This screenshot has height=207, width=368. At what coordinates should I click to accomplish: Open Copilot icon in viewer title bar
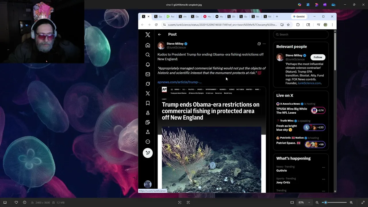[x=300, y=5]
